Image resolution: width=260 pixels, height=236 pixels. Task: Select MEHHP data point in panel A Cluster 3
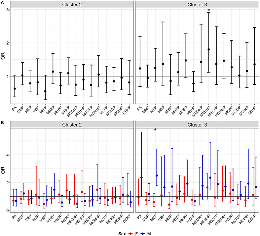tap(209, 49)
